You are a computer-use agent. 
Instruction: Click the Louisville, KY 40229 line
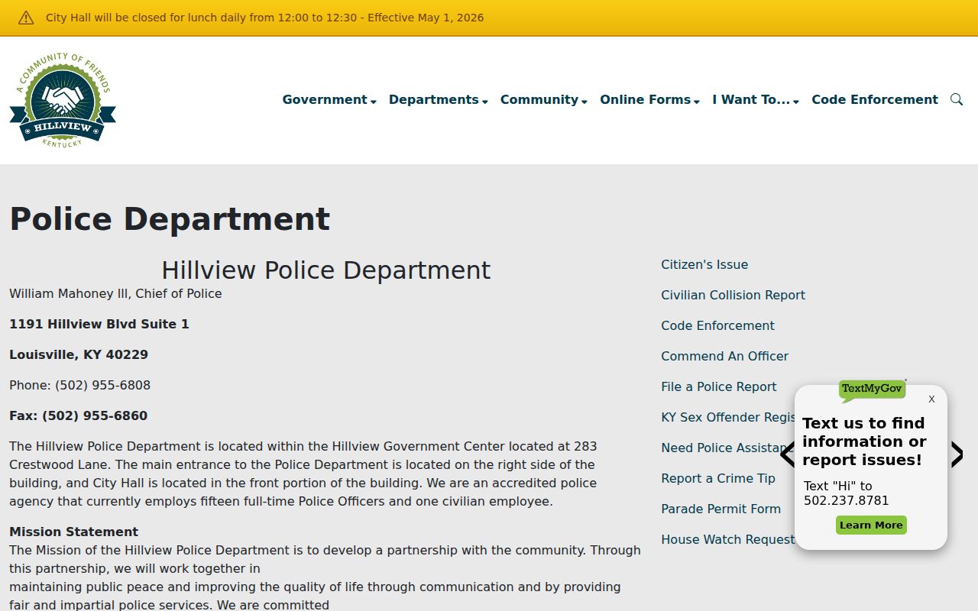click(79, 354)
